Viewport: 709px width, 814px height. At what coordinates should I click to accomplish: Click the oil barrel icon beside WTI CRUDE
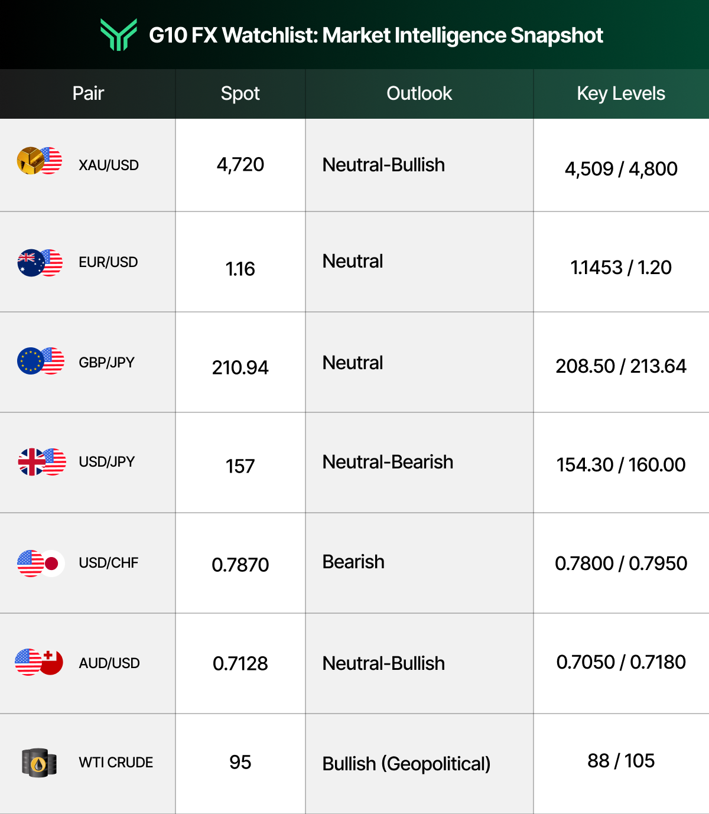click(39, 763)
